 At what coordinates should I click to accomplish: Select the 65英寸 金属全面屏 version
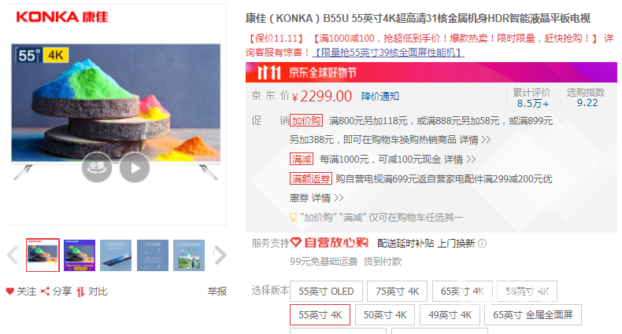coord(533,315)
